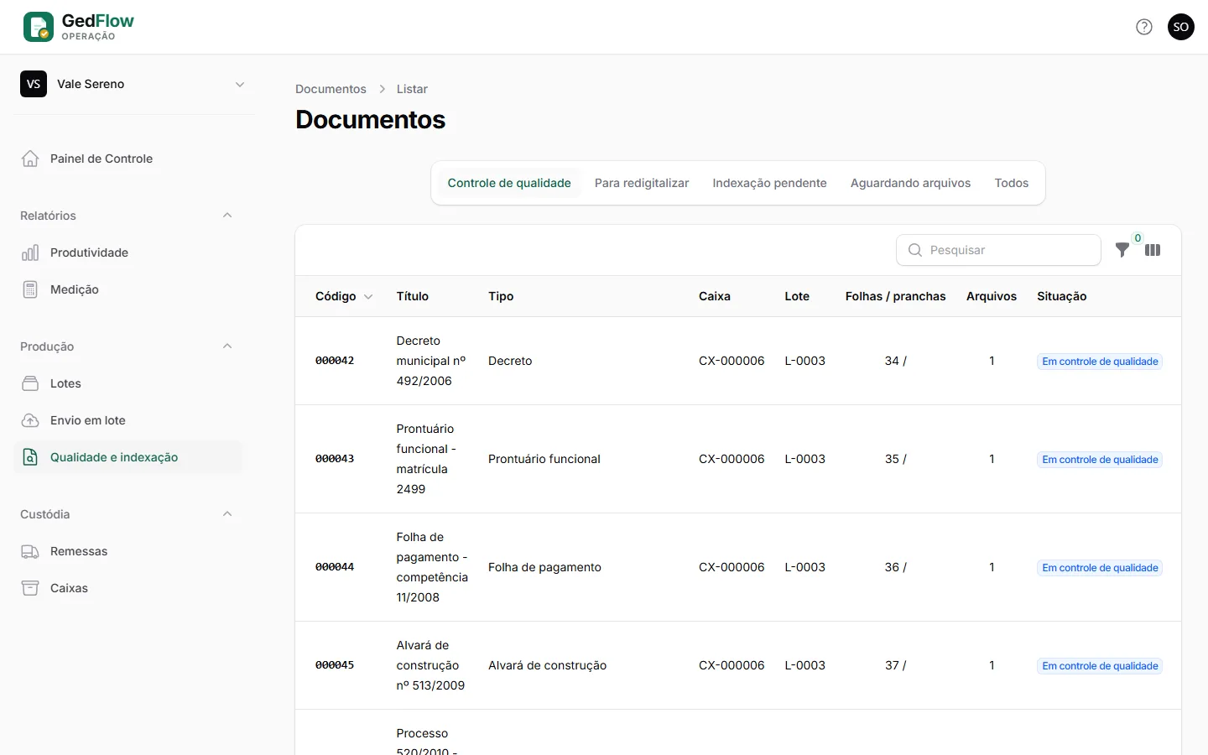Go to Painel de Controle
The image size is (1208, 755).
coord(128,159)
